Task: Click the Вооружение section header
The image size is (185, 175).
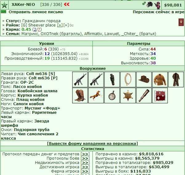Action: [92, 69]
